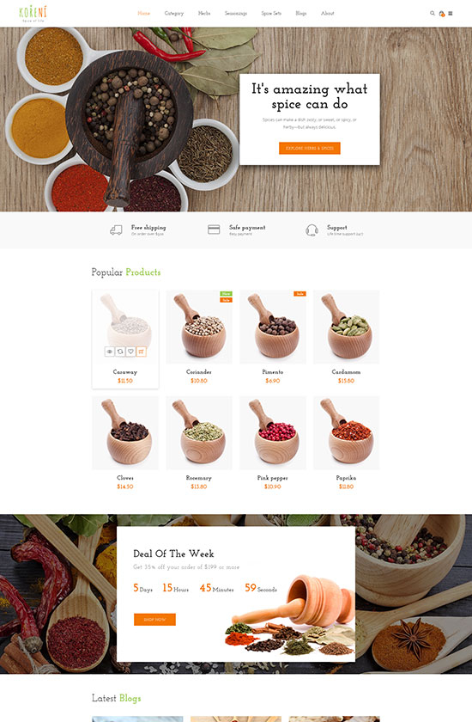Click the Koreni logo

coord(33,14)
